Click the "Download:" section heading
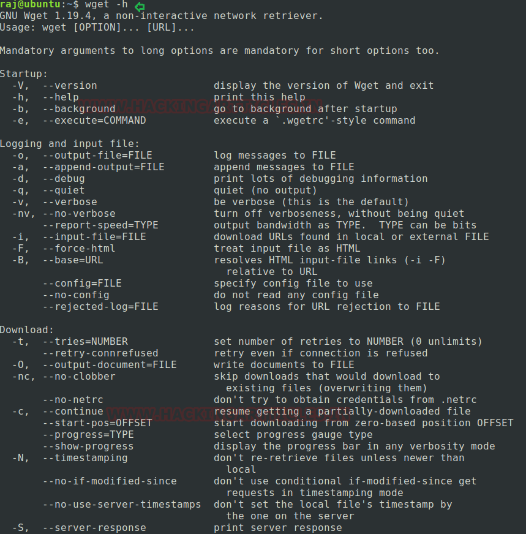Screen dimensions: 526x534 point(27,329)
